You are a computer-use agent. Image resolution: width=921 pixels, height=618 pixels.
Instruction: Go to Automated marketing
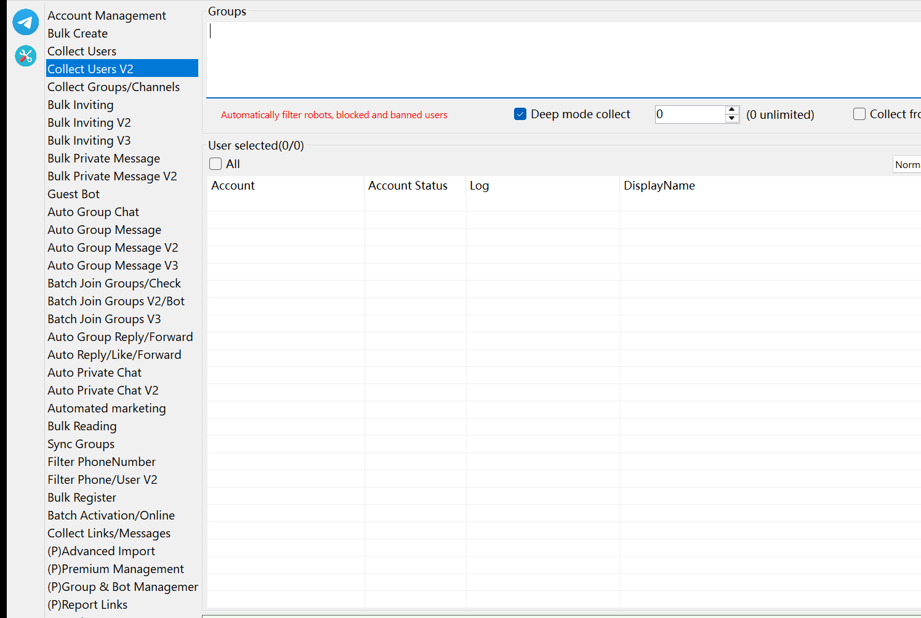point(107,408)
